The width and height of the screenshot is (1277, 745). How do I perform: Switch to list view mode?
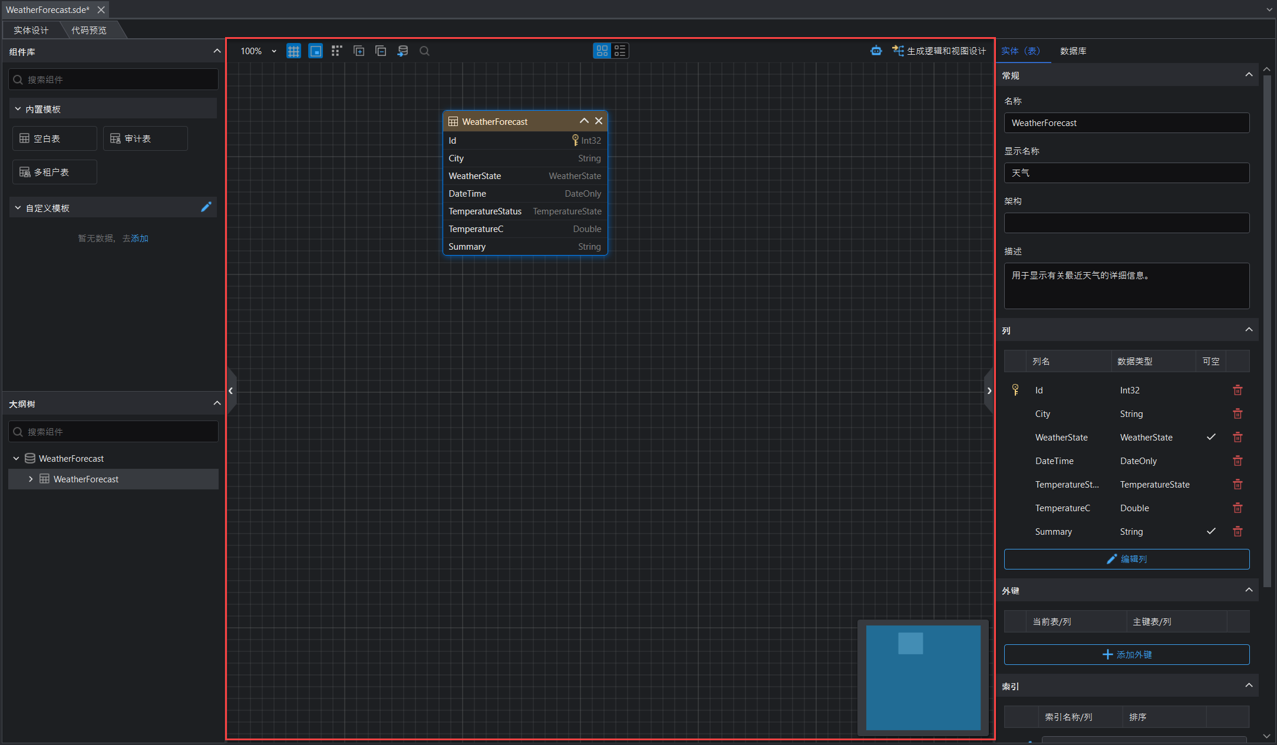(620, 51)
